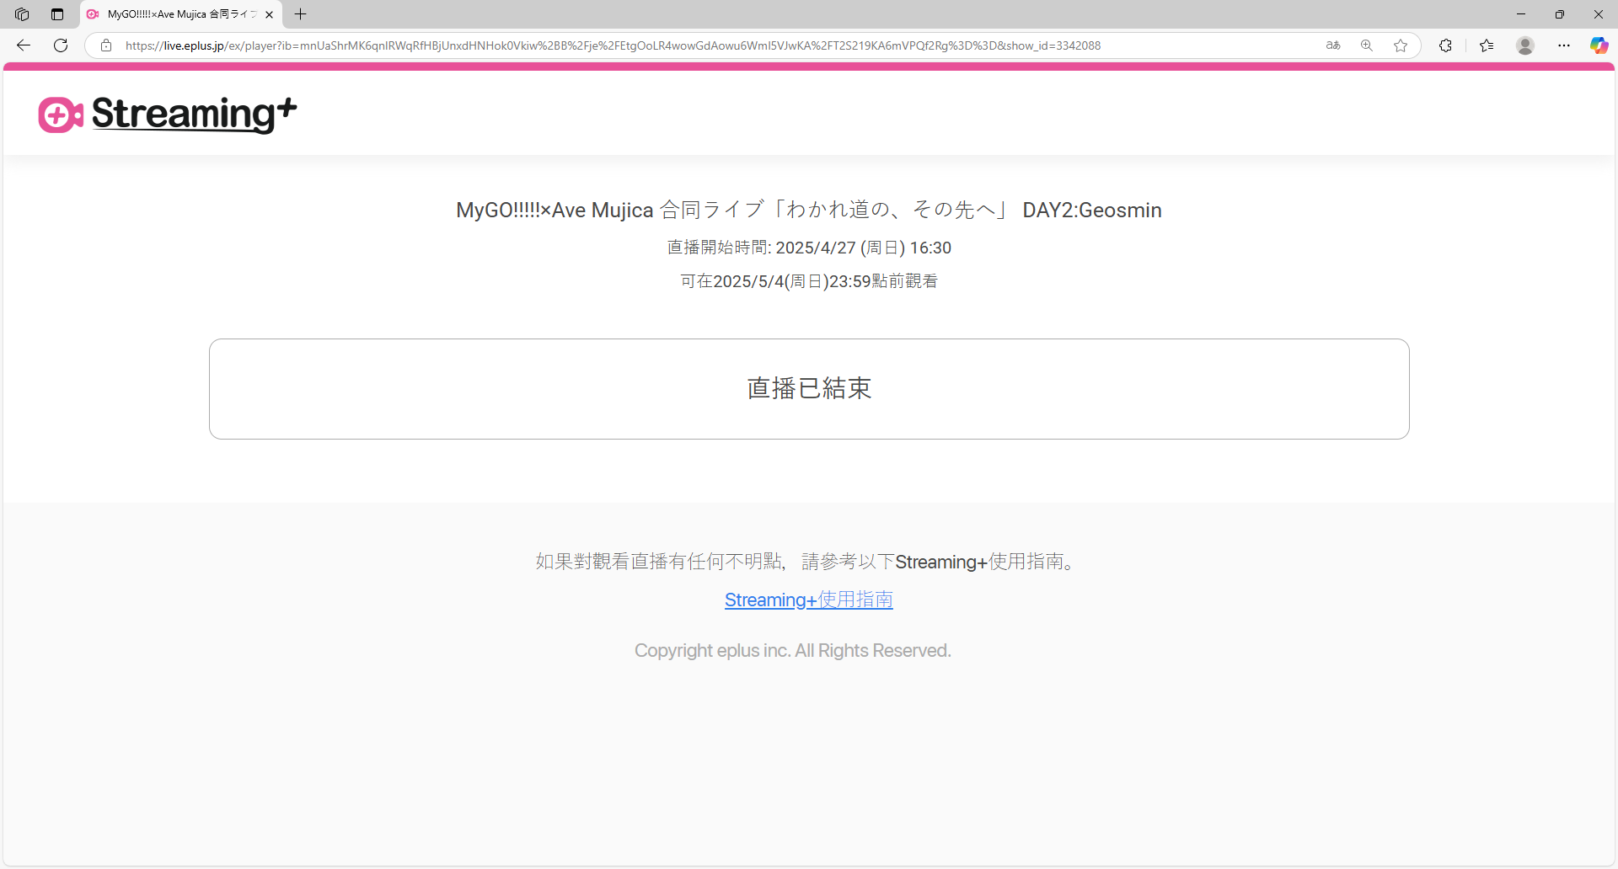Open Settings and more menu
1618x869 pixels.
click(x=1564, y=45)
